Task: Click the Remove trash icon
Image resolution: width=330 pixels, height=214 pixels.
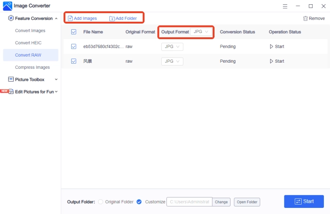Action: pyautogui.click(x=305, y=18)
